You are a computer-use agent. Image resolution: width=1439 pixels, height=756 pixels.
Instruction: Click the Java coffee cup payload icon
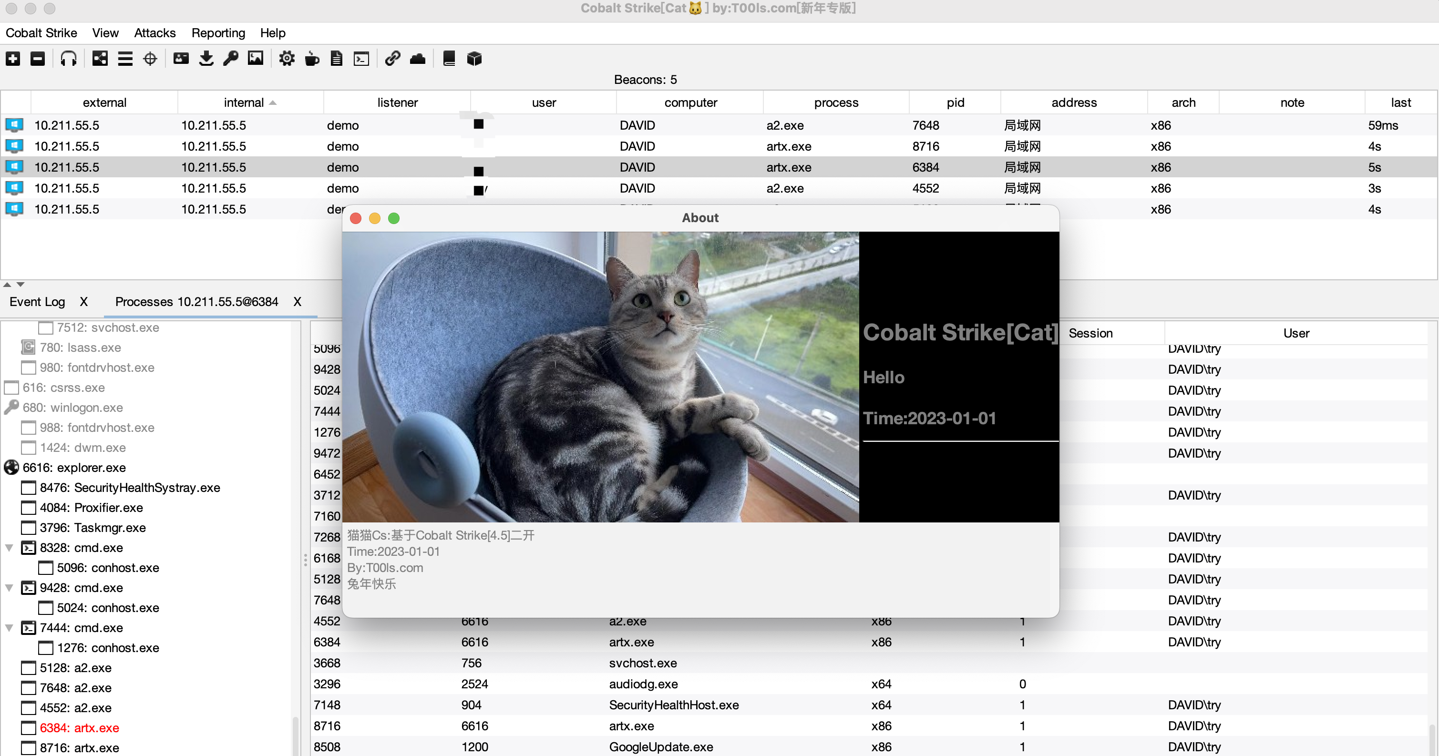(x=312, y=59)
